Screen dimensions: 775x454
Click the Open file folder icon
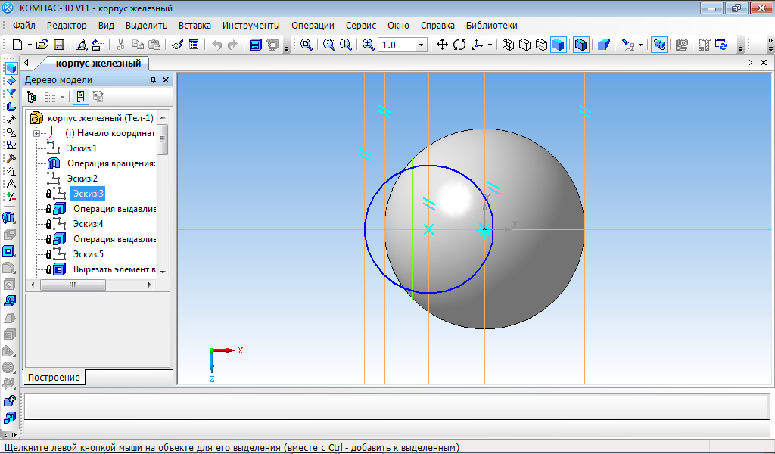point(42,45)
